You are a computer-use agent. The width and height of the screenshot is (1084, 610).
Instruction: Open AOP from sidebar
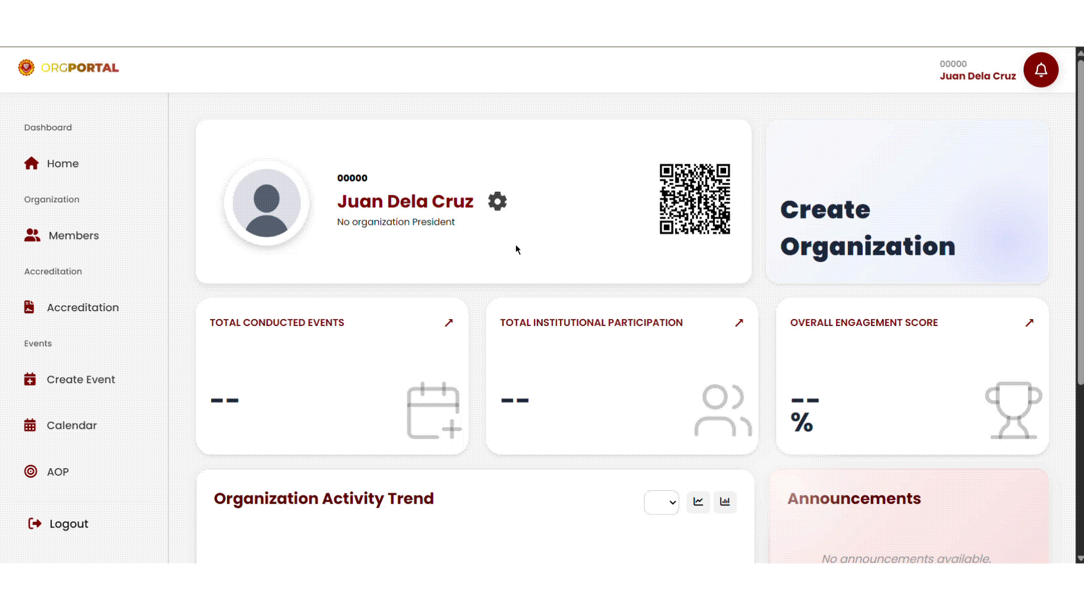tap(58, 472)
